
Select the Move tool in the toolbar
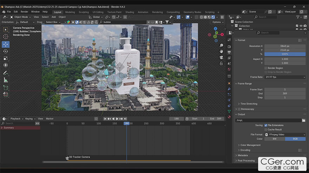(6, 44)
